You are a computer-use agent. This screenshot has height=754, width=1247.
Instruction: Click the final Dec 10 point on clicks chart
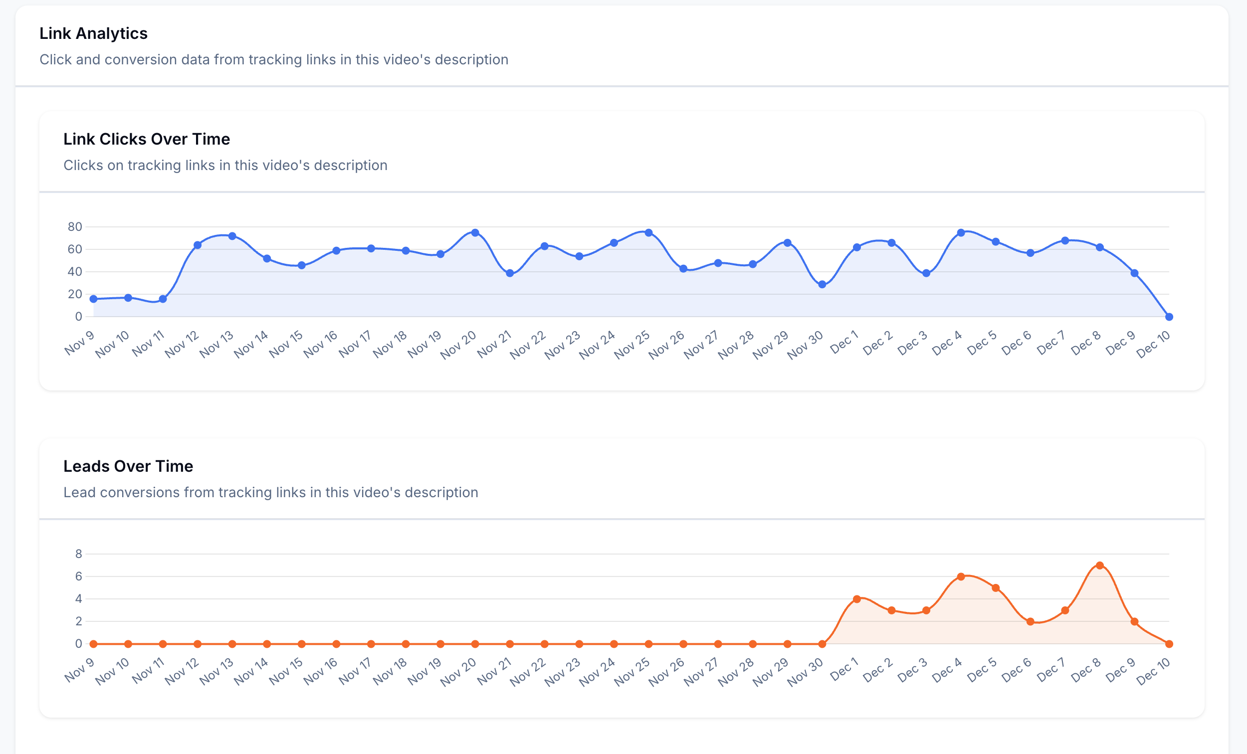coord(1169,316)
